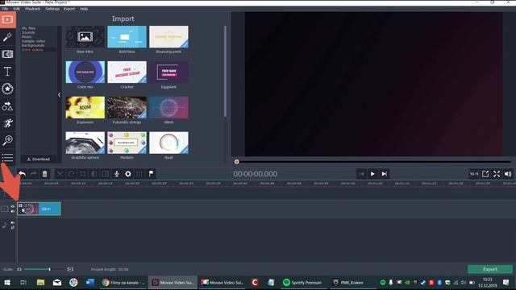Toggle video track visibility eye icon
The height and width of the screenshot is (290, 516).
pyautogui.click(x=13, y=207)
